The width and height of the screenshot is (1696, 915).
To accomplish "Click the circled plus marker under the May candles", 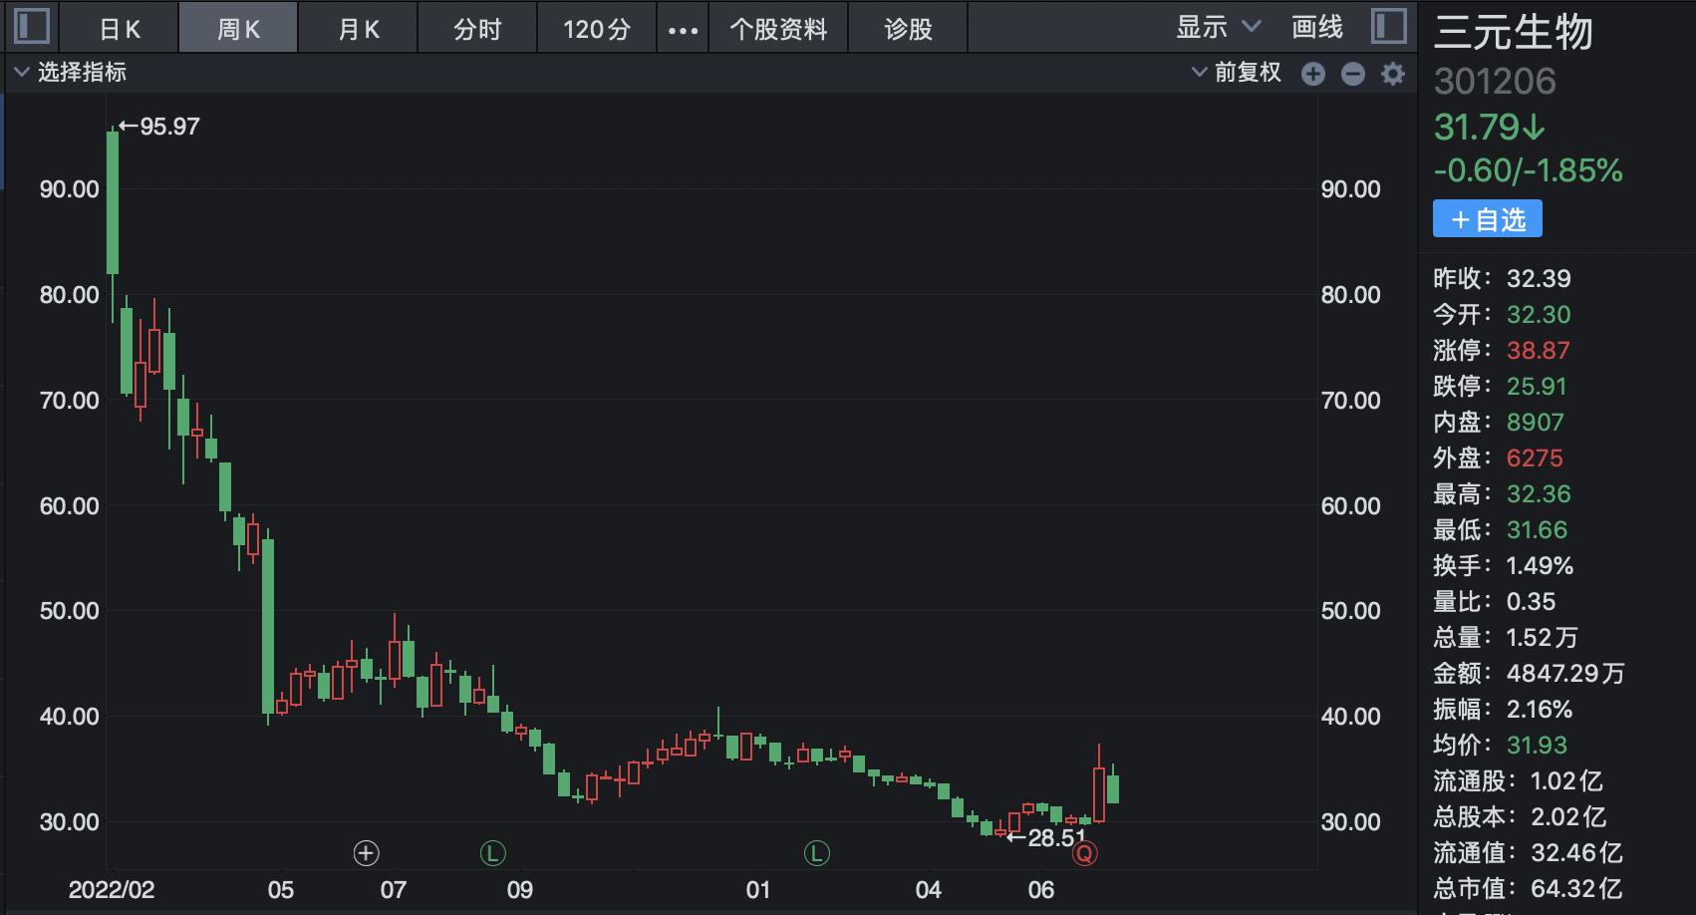I will 366,853.
